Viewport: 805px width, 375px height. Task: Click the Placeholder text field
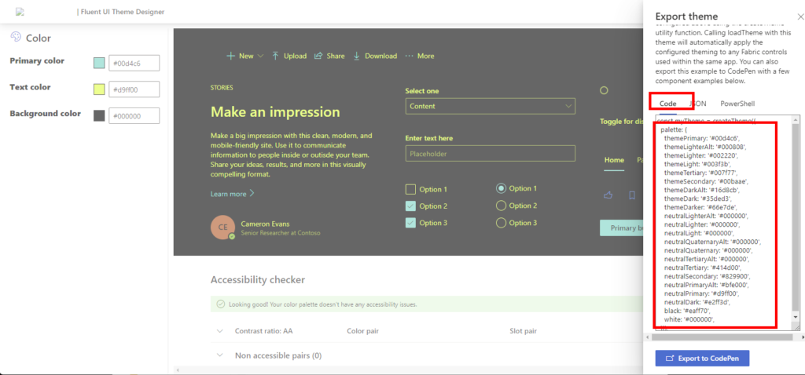point(491,154)
